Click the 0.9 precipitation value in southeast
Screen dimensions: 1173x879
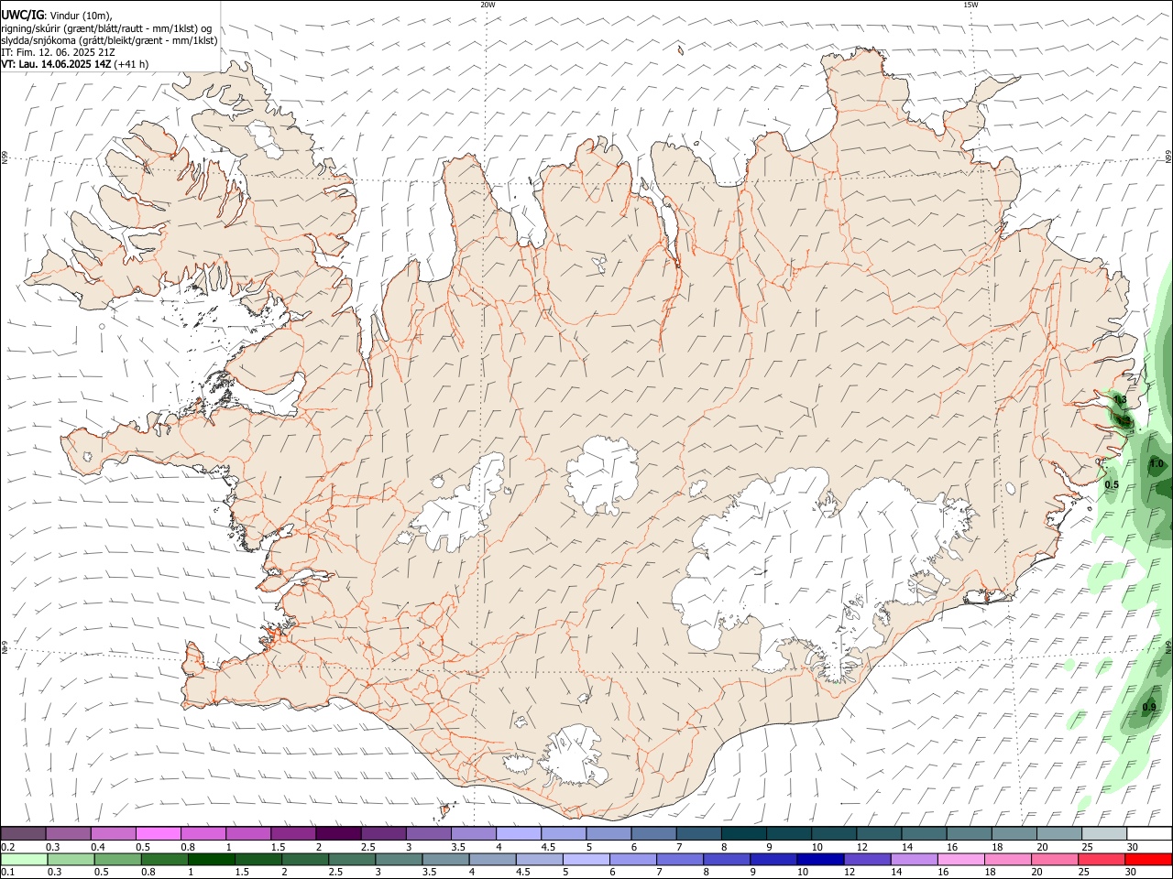point(1150,707)
